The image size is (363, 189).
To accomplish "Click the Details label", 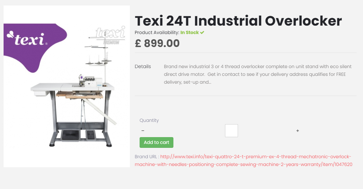I will coord(143,66).
